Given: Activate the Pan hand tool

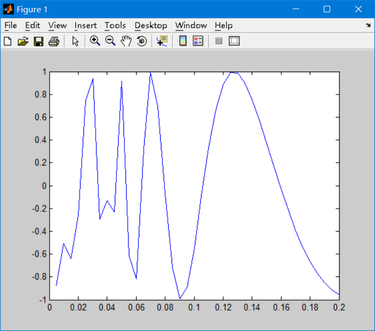Looking at the screenshot, I should [126, 41].
